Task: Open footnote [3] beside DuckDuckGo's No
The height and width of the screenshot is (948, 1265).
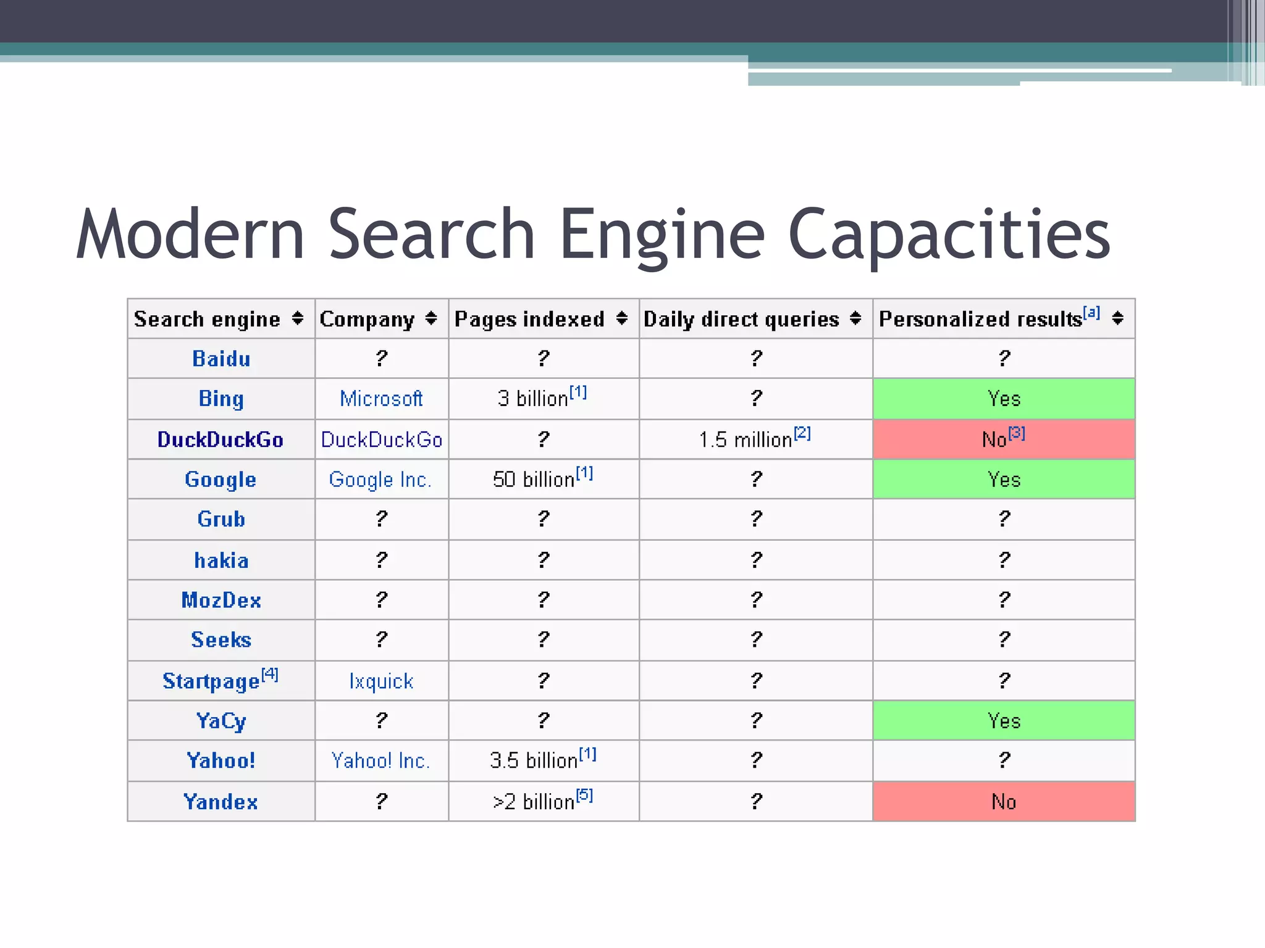Action: pyautogui.click(x=1017, y=433)
